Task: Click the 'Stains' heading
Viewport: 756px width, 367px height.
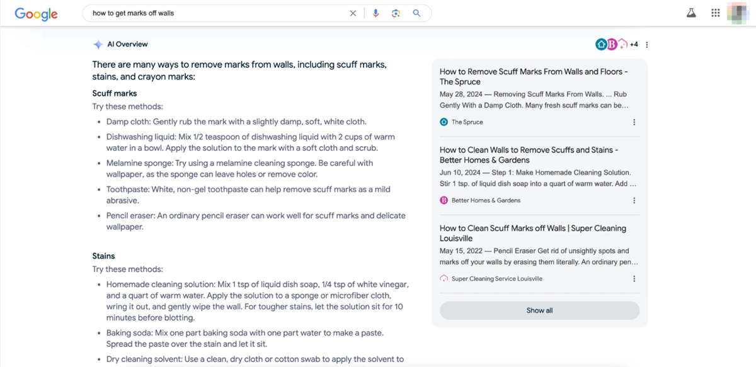Action: coord(104,256)
